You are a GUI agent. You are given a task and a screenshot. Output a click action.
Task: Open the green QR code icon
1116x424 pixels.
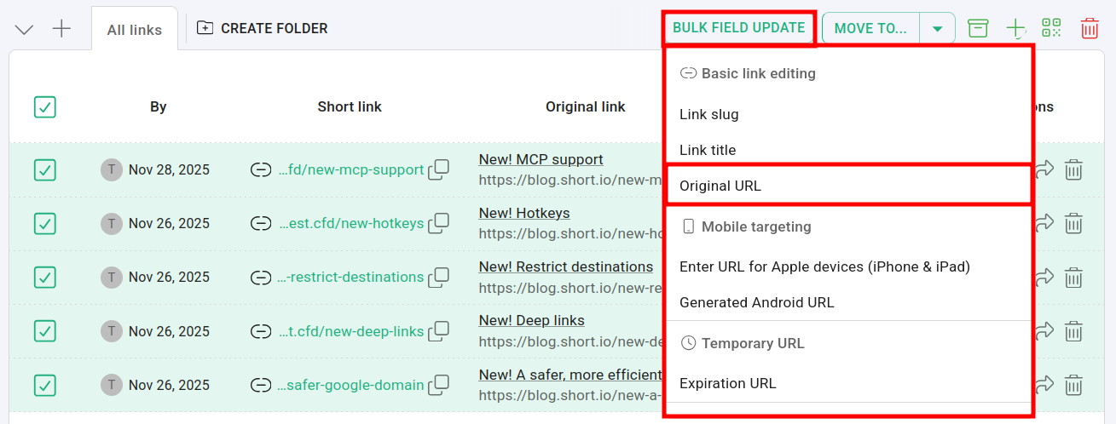point(1051,28)
